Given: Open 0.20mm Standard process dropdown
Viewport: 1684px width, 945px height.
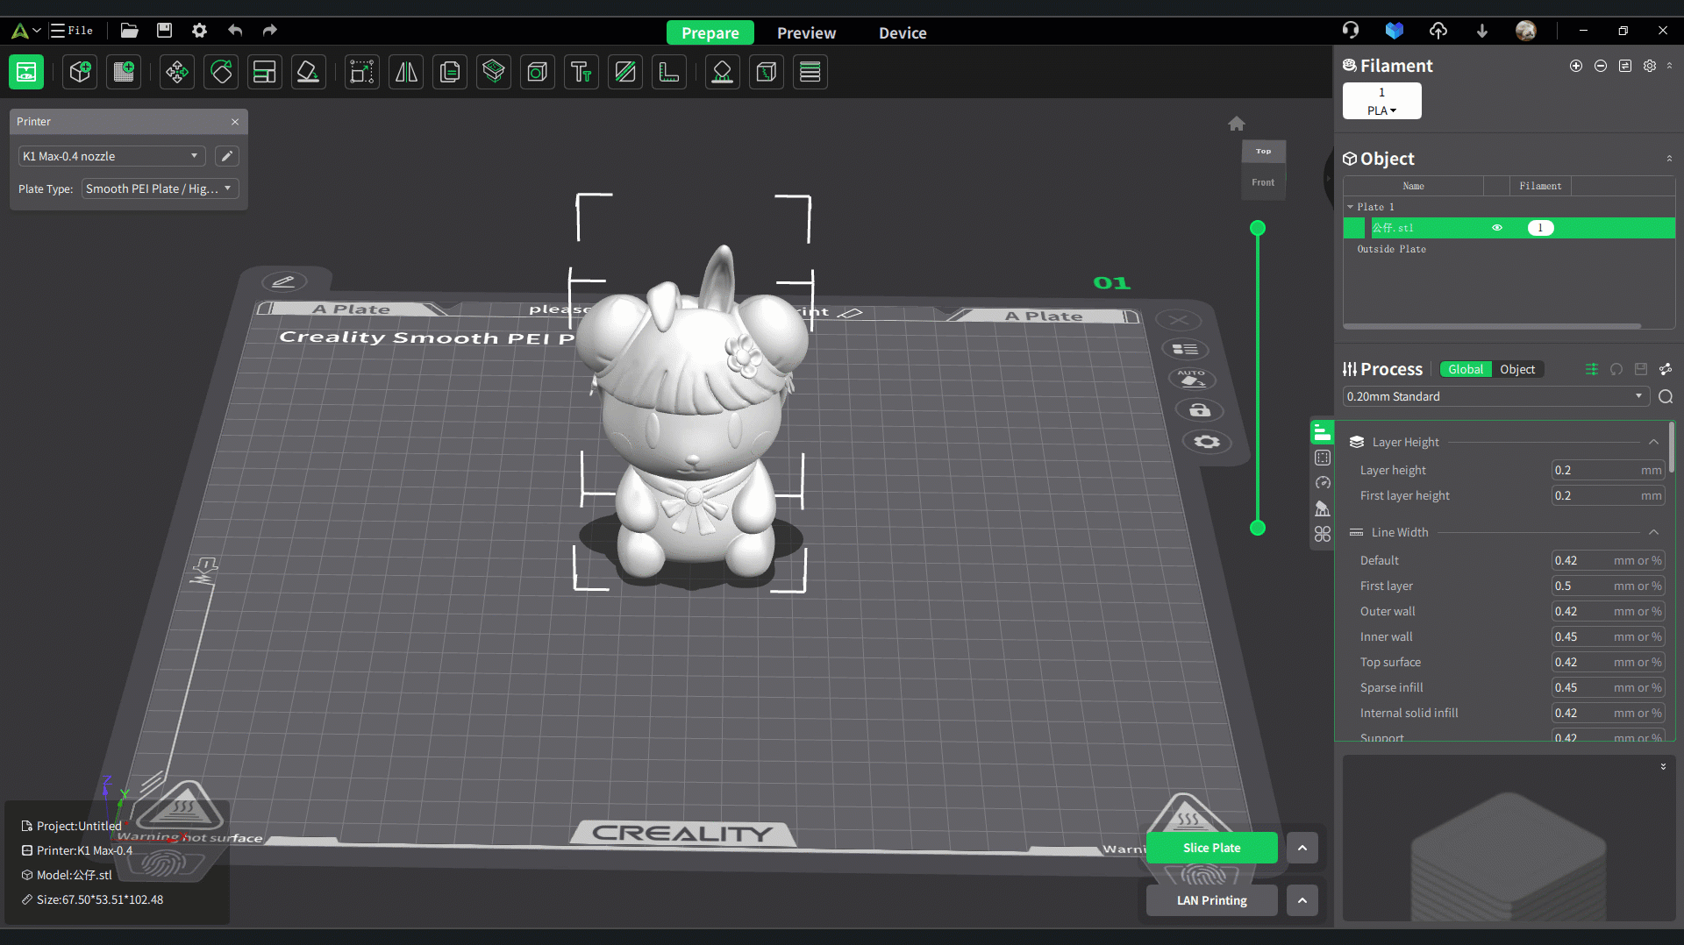Looking at the screenshot, I should point(1495,396).
